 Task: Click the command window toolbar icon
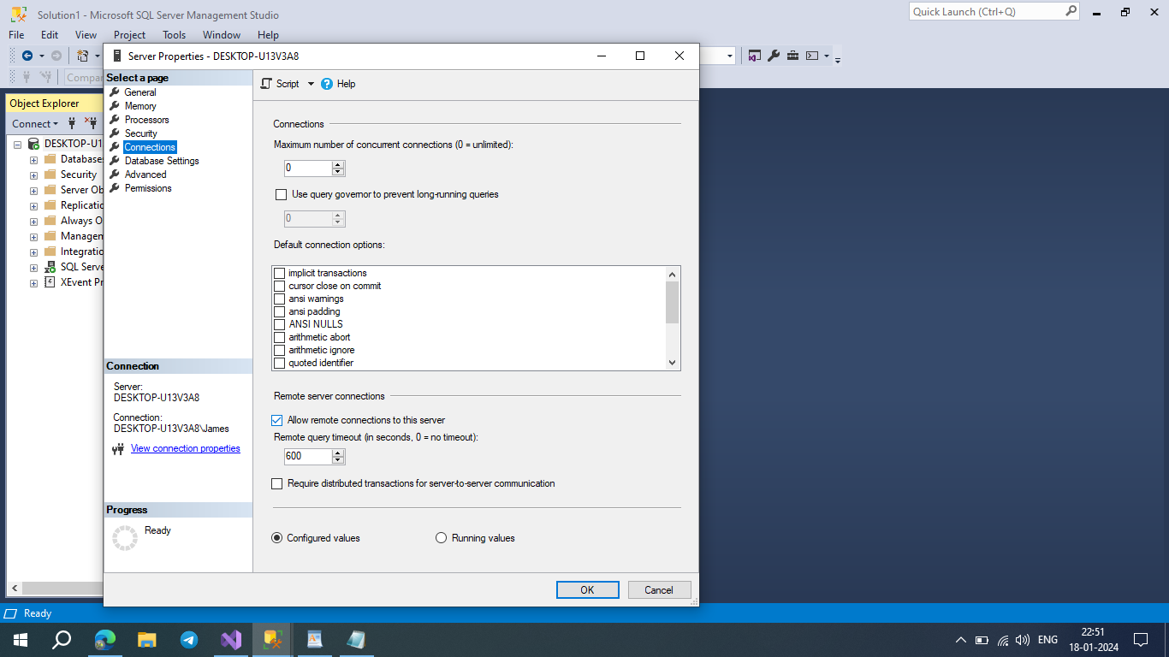pyautogui.click(x=812, y=56)
